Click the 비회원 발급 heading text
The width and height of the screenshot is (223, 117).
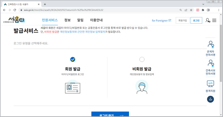pos(142,69)
